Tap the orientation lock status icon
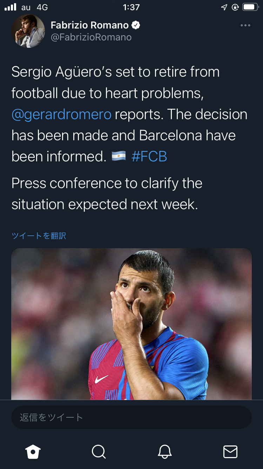Viewport: 263px width, 469px height. [235, 7]
